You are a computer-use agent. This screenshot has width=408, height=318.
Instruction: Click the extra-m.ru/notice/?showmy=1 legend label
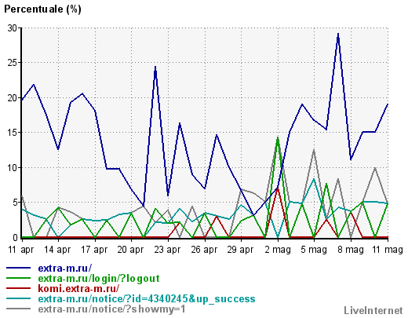point(111,309)
